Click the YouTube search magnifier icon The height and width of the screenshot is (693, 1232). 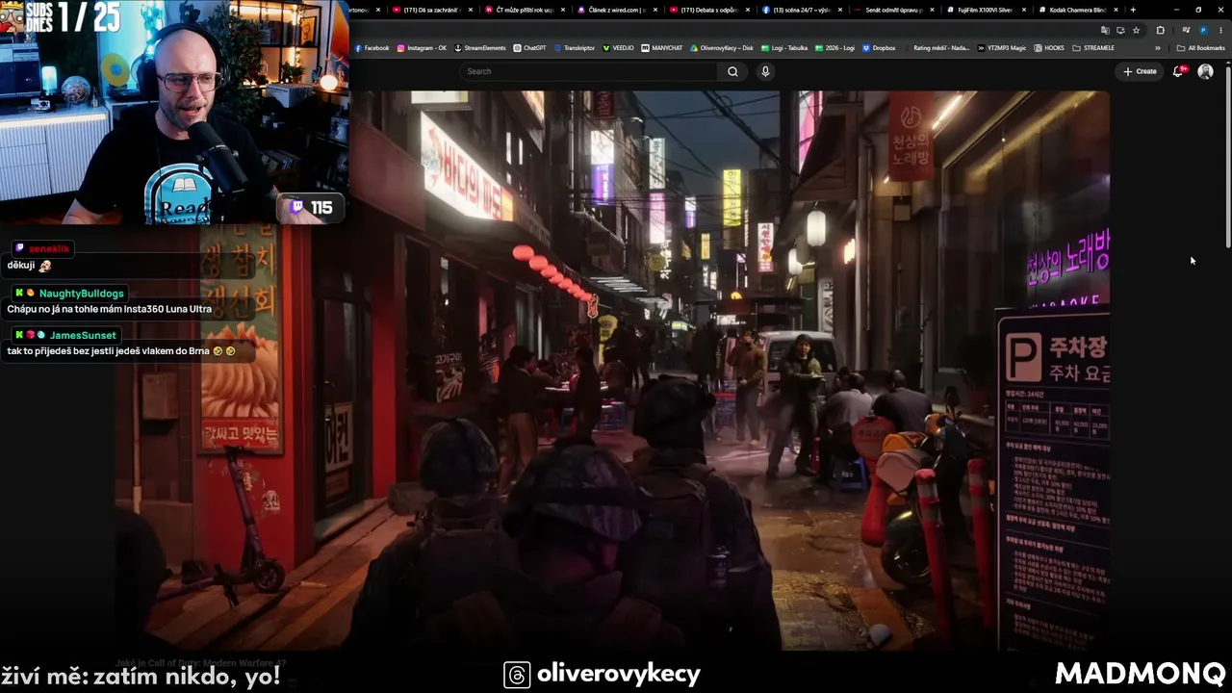732,71
